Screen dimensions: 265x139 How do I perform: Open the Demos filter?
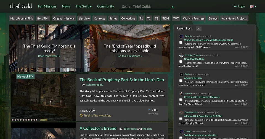click(213, 18)
